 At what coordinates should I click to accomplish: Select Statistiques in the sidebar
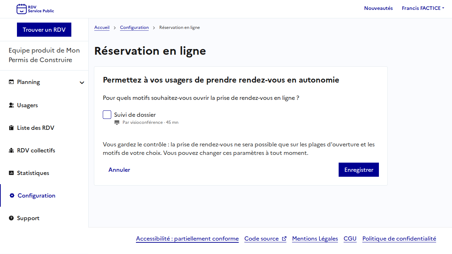click(x=33, y=173)
